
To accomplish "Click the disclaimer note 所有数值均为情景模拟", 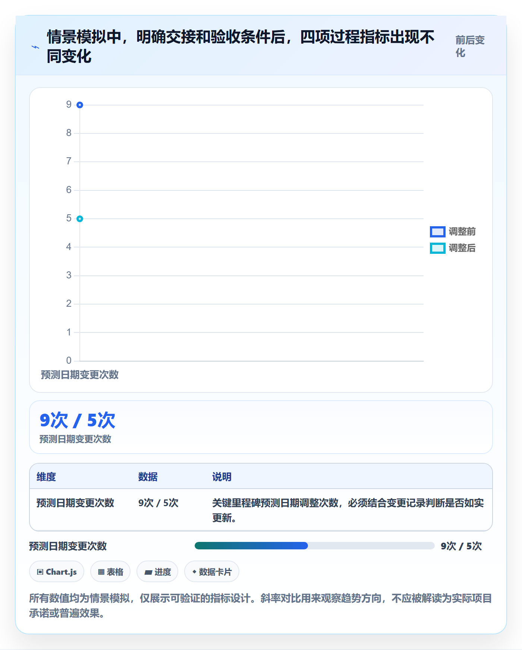I will click(261, 606).
